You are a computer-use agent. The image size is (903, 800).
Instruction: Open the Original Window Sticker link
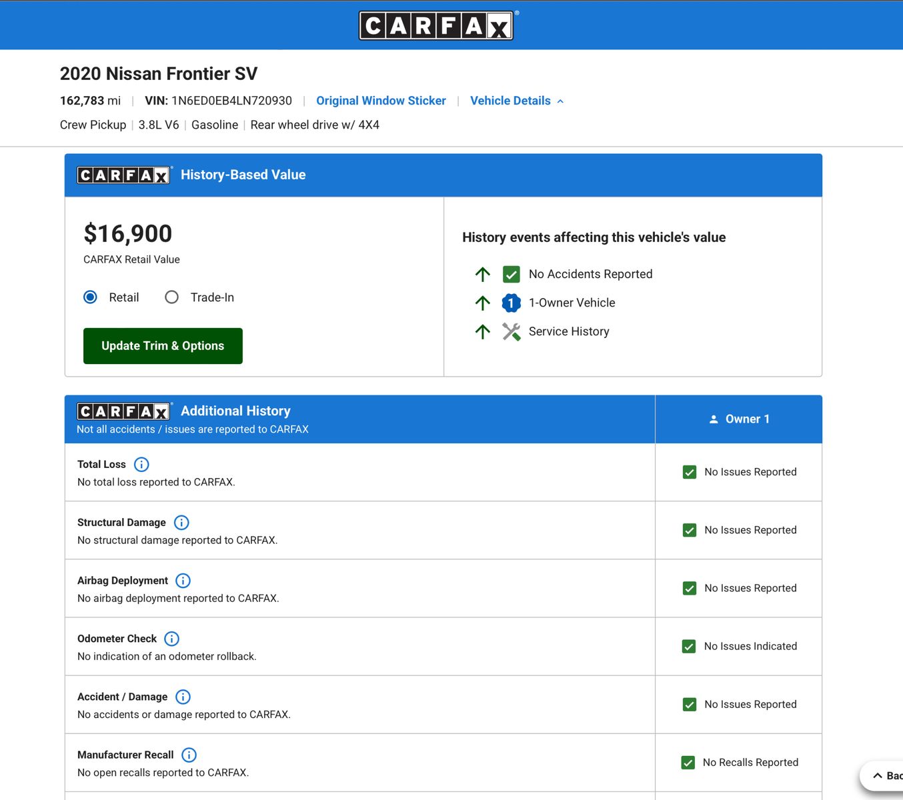[381, 101]
